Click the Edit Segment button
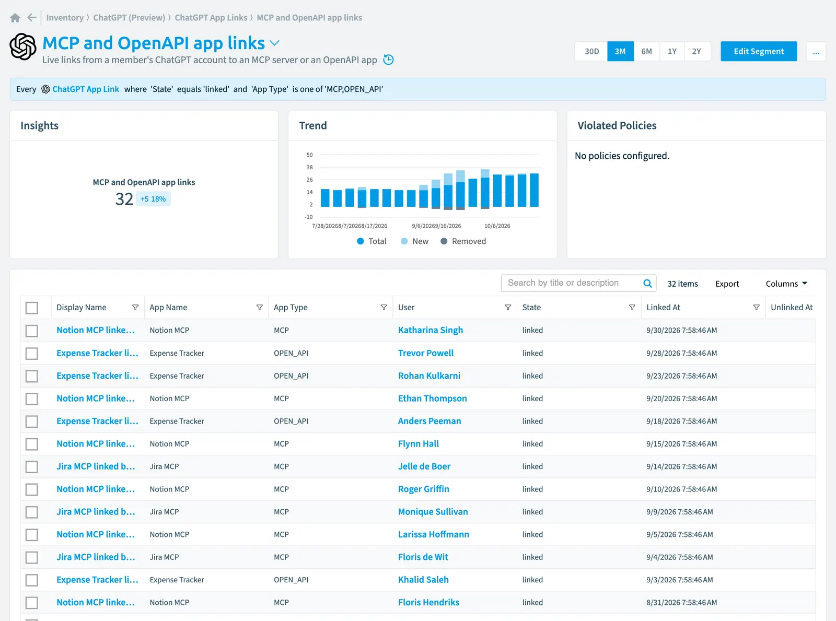The height and width of the screenshot is (621, 836). [759, 51]
